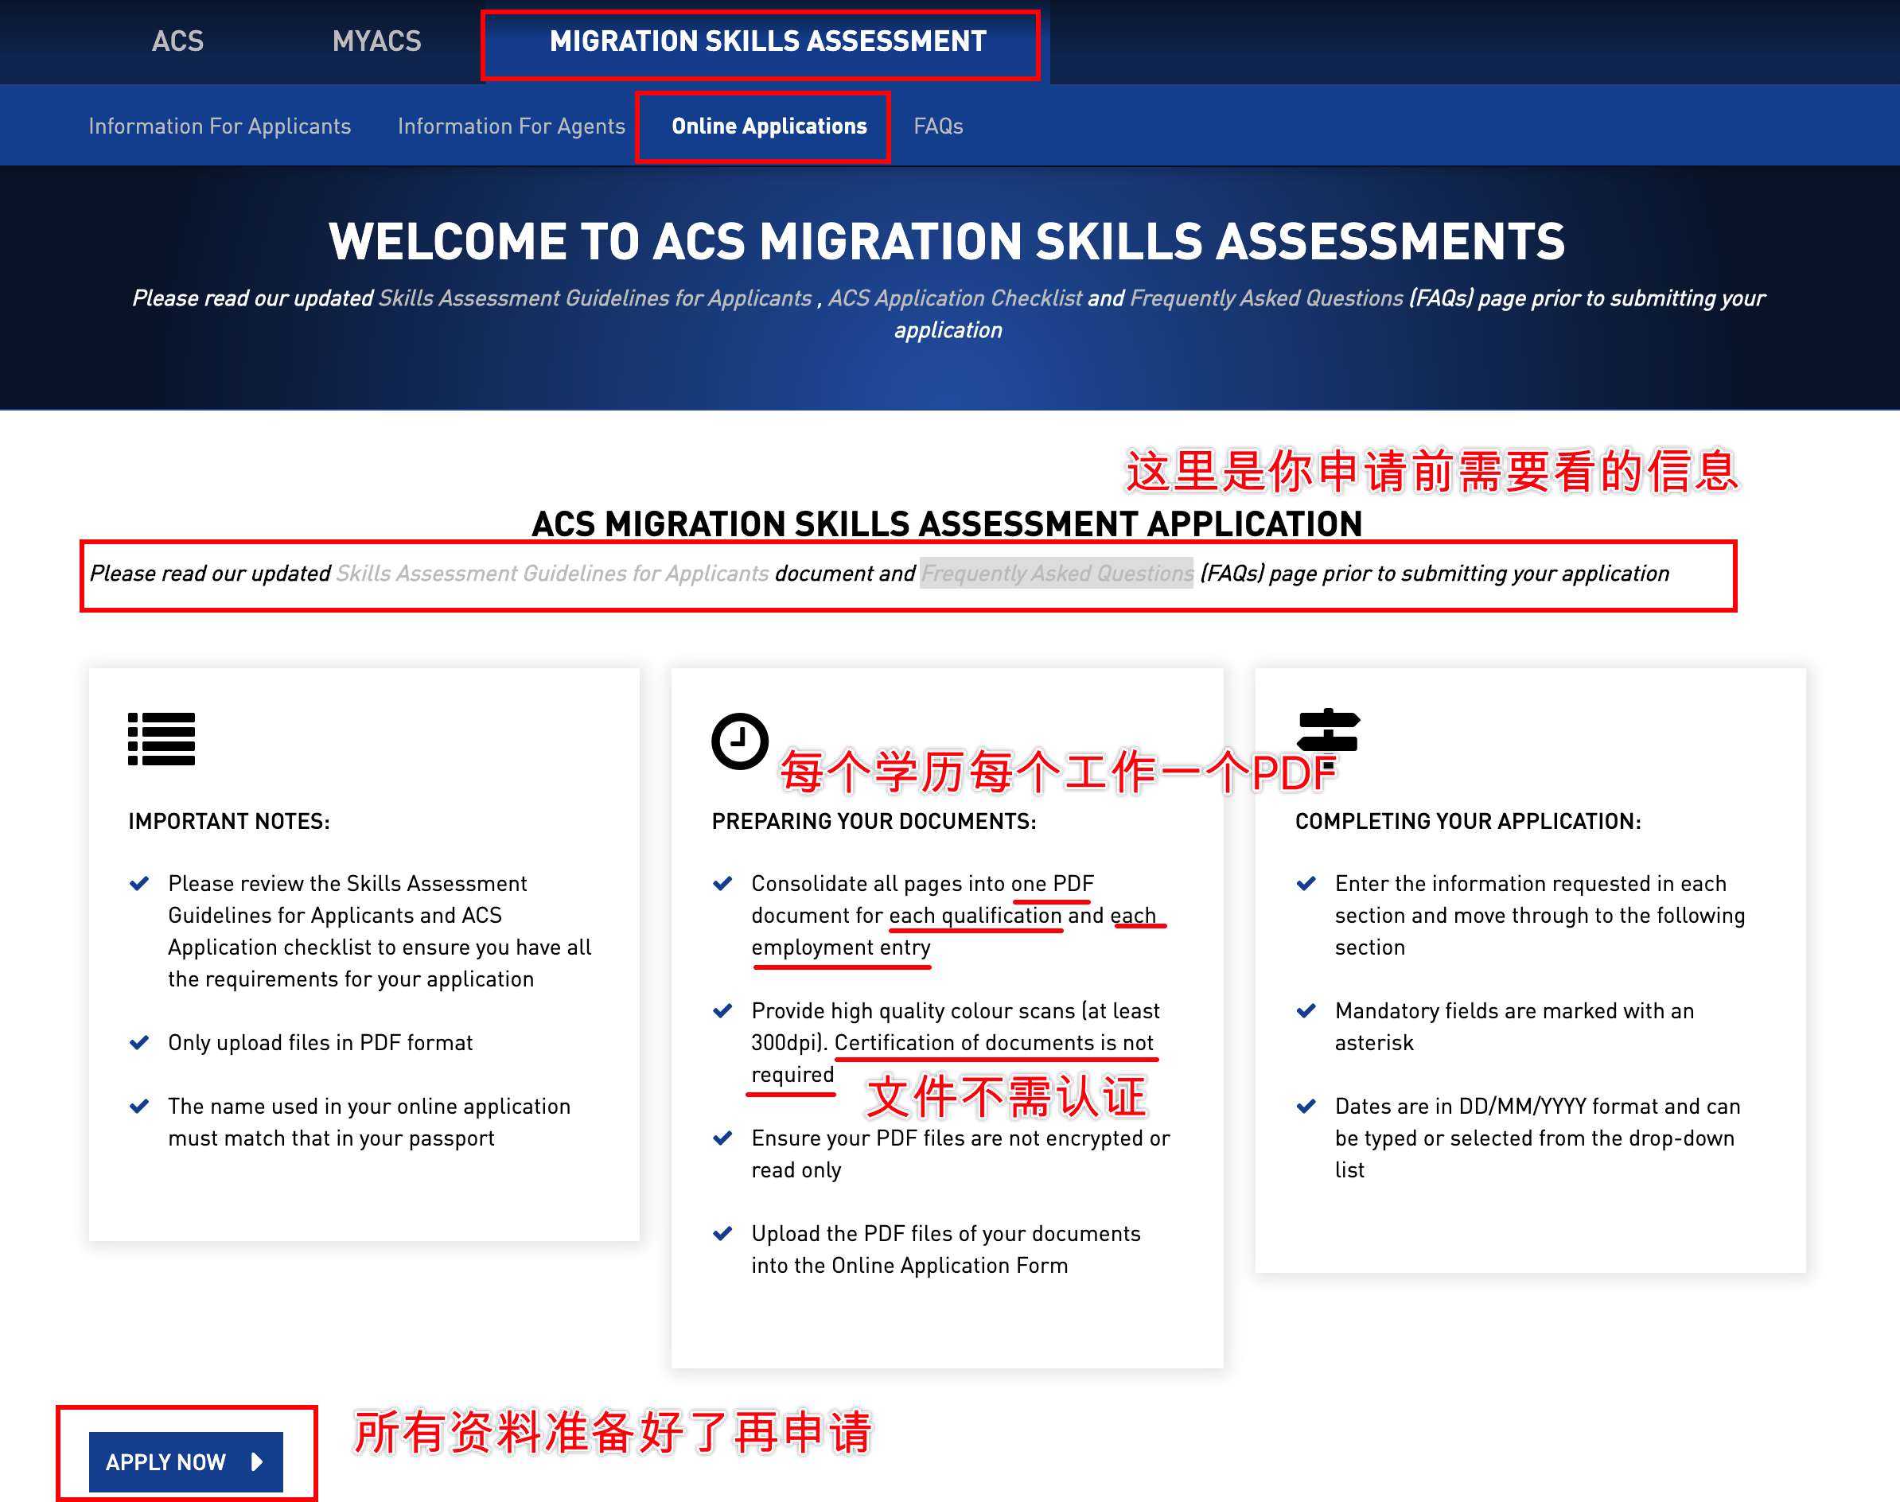Screen dimensions: 1900x1502
Task: Click the arrow icon on Apply Now button
Action: (x=258, y=1461)
